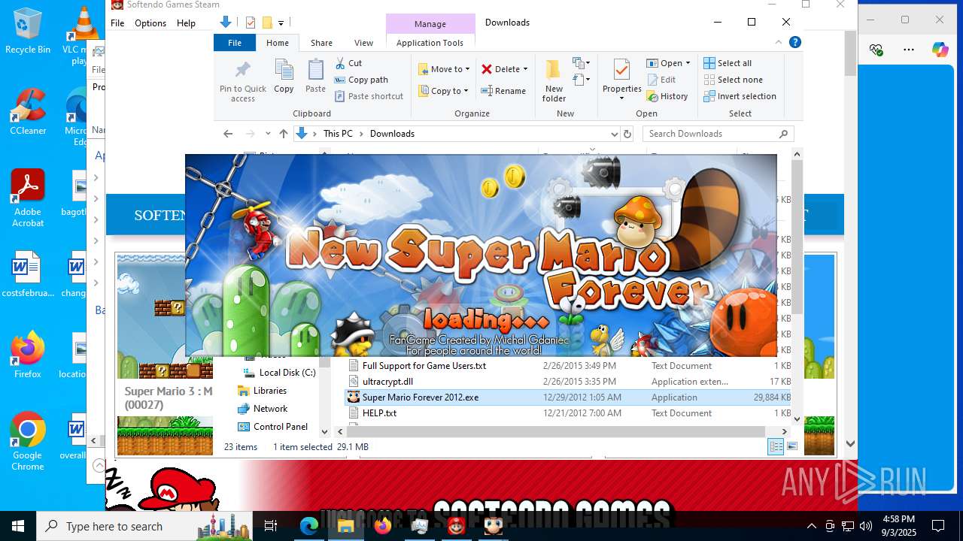963x541 pixels.
Task: Select the ultracrypt.dll file row
Action: 568,382
